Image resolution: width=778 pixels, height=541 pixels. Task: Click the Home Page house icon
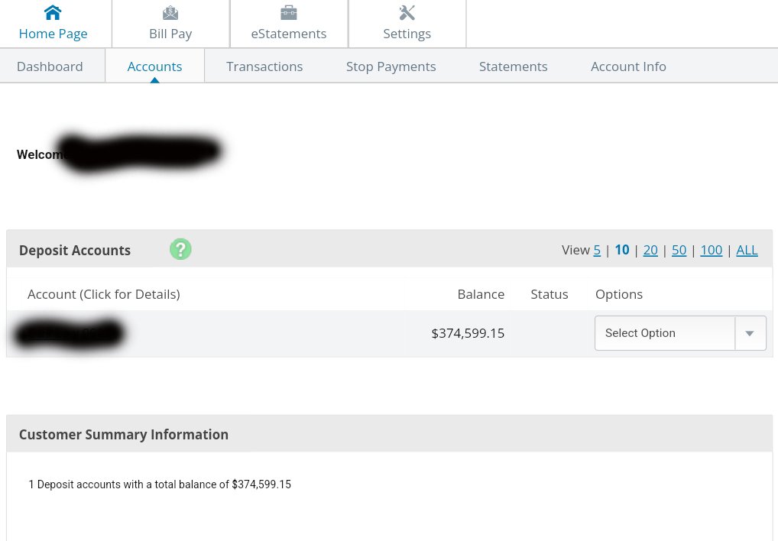coord(53,12)
